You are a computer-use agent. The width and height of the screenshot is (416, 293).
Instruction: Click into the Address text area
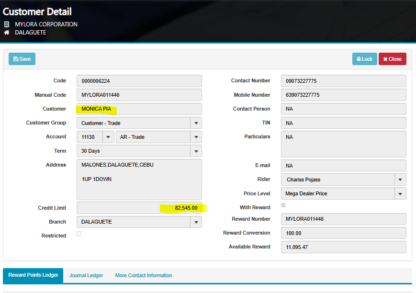pos(139,180)
